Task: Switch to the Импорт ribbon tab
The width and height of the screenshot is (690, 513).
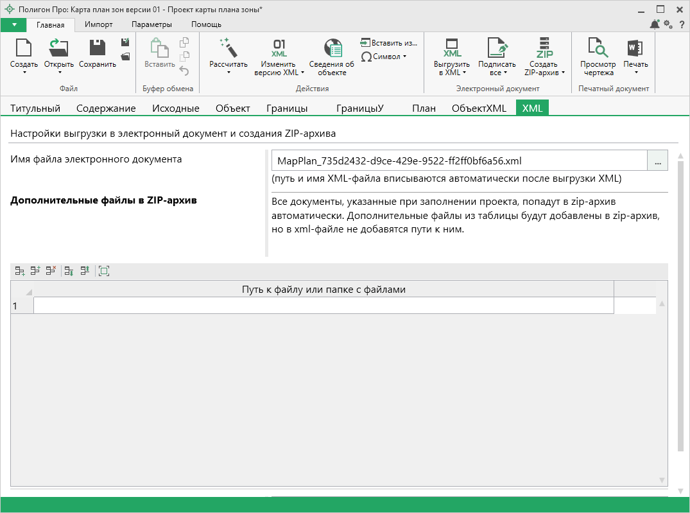Action: click(98, 24)
